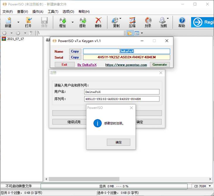
Task: Click the scrollbar left arrow
Action: (47, 179)
